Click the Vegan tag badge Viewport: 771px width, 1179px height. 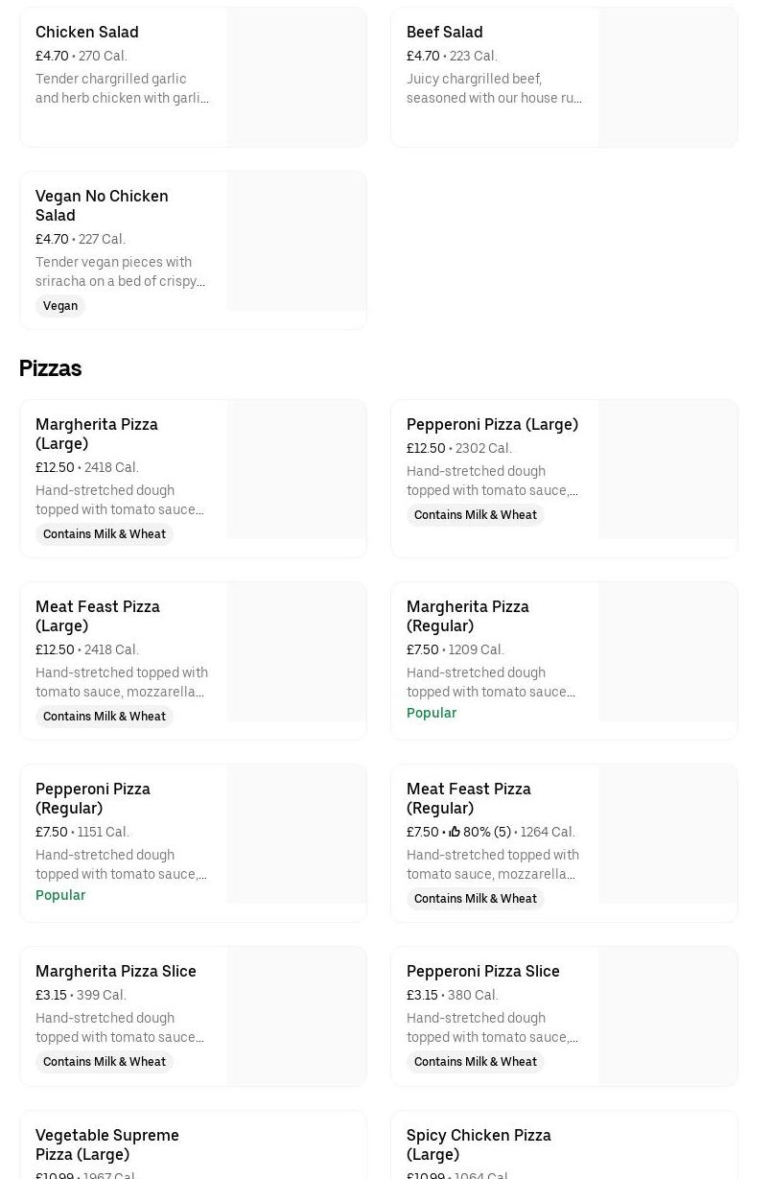(60, 306)
